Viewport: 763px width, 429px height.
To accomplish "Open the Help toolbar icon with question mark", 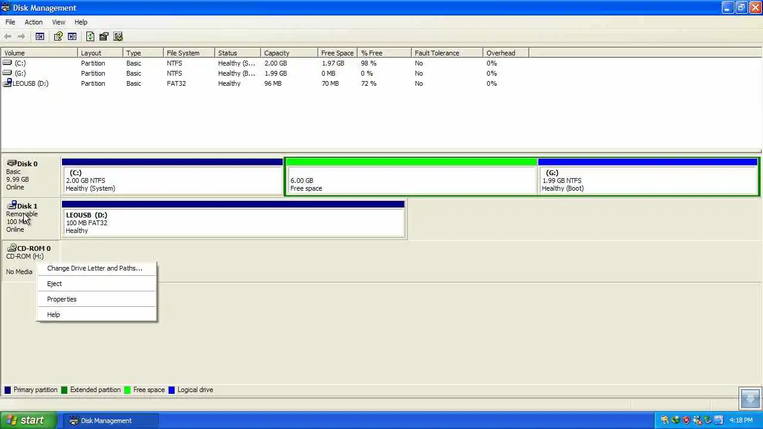I will [x=58, y=36].
